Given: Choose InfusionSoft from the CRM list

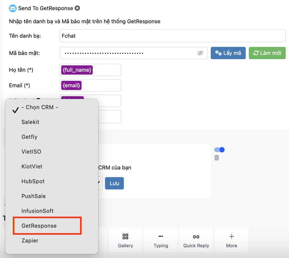Looking at the screenshot, I should pyautogui.click(x=52, y=211).
